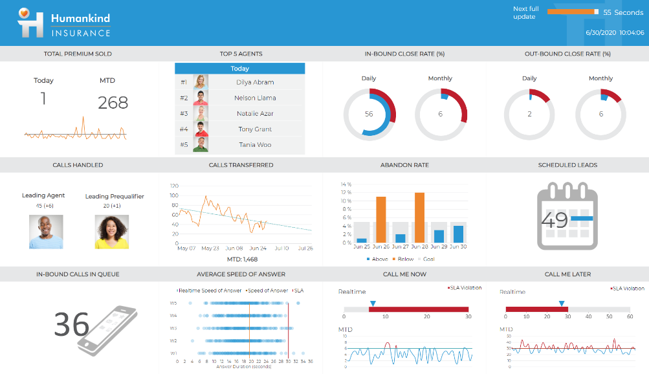This screenshot has width=649, height=374.
Task: Select the 'SLA' legend in Average Speed of Answer
Action: click(298, 291)
